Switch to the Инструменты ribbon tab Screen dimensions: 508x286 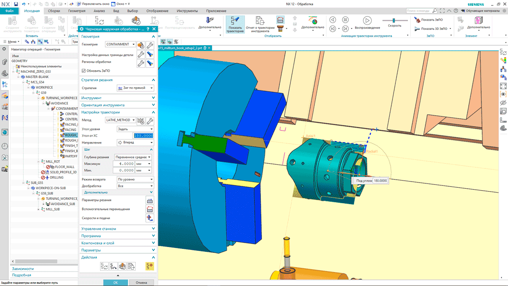(187, 11)
